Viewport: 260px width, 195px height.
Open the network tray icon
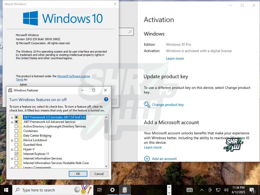[218, 190]
